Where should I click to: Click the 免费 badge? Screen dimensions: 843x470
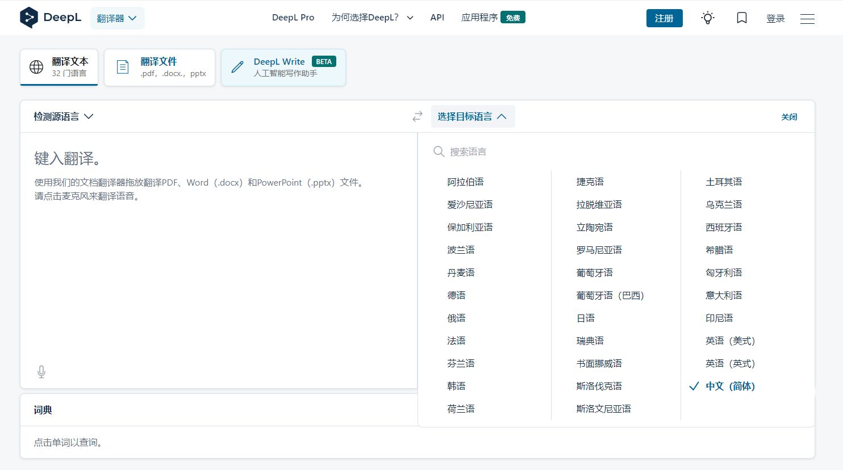coord(513,18)
